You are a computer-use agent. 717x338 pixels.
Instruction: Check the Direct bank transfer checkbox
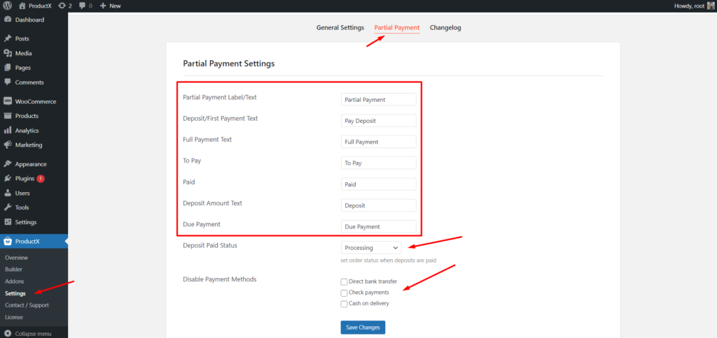click(x=344, y=282)
